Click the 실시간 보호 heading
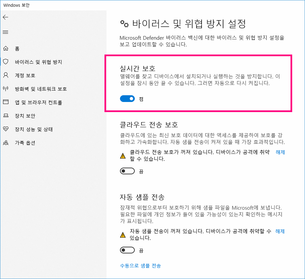 138,68
